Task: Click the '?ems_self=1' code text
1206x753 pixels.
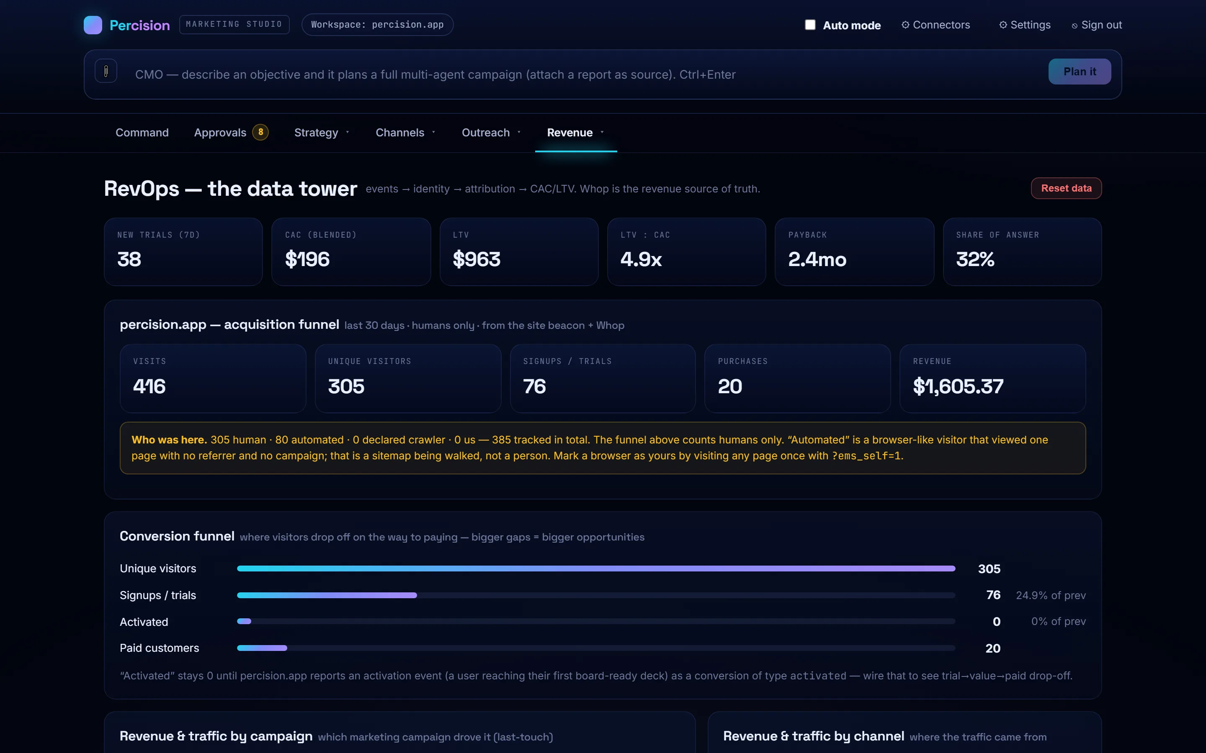Action: tap(866, 456)
